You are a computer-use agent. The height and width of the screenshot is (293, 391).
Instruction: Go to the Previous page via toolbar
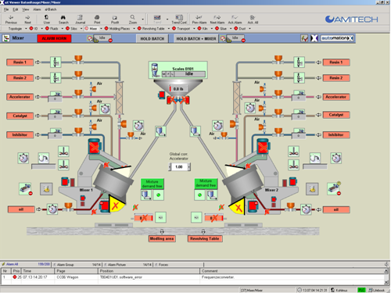(x=11, y=20)
